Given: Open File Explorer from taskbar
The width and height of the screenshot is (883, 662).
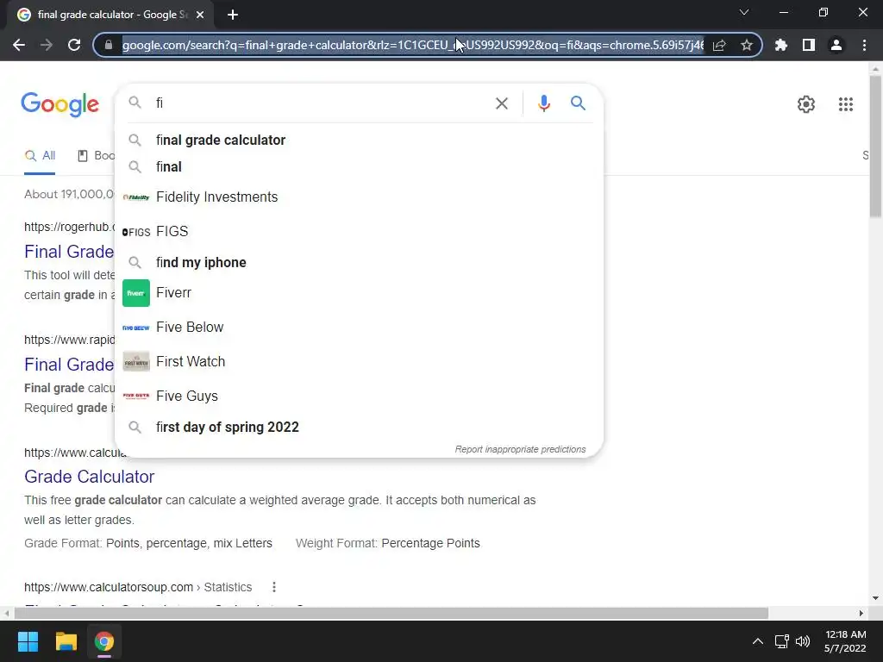Looking at the screenshot, I should (66, 641).
